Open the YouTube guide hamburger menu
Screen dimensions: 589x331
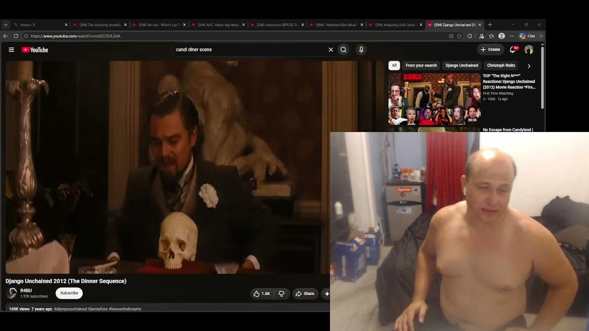coord(12,50)
